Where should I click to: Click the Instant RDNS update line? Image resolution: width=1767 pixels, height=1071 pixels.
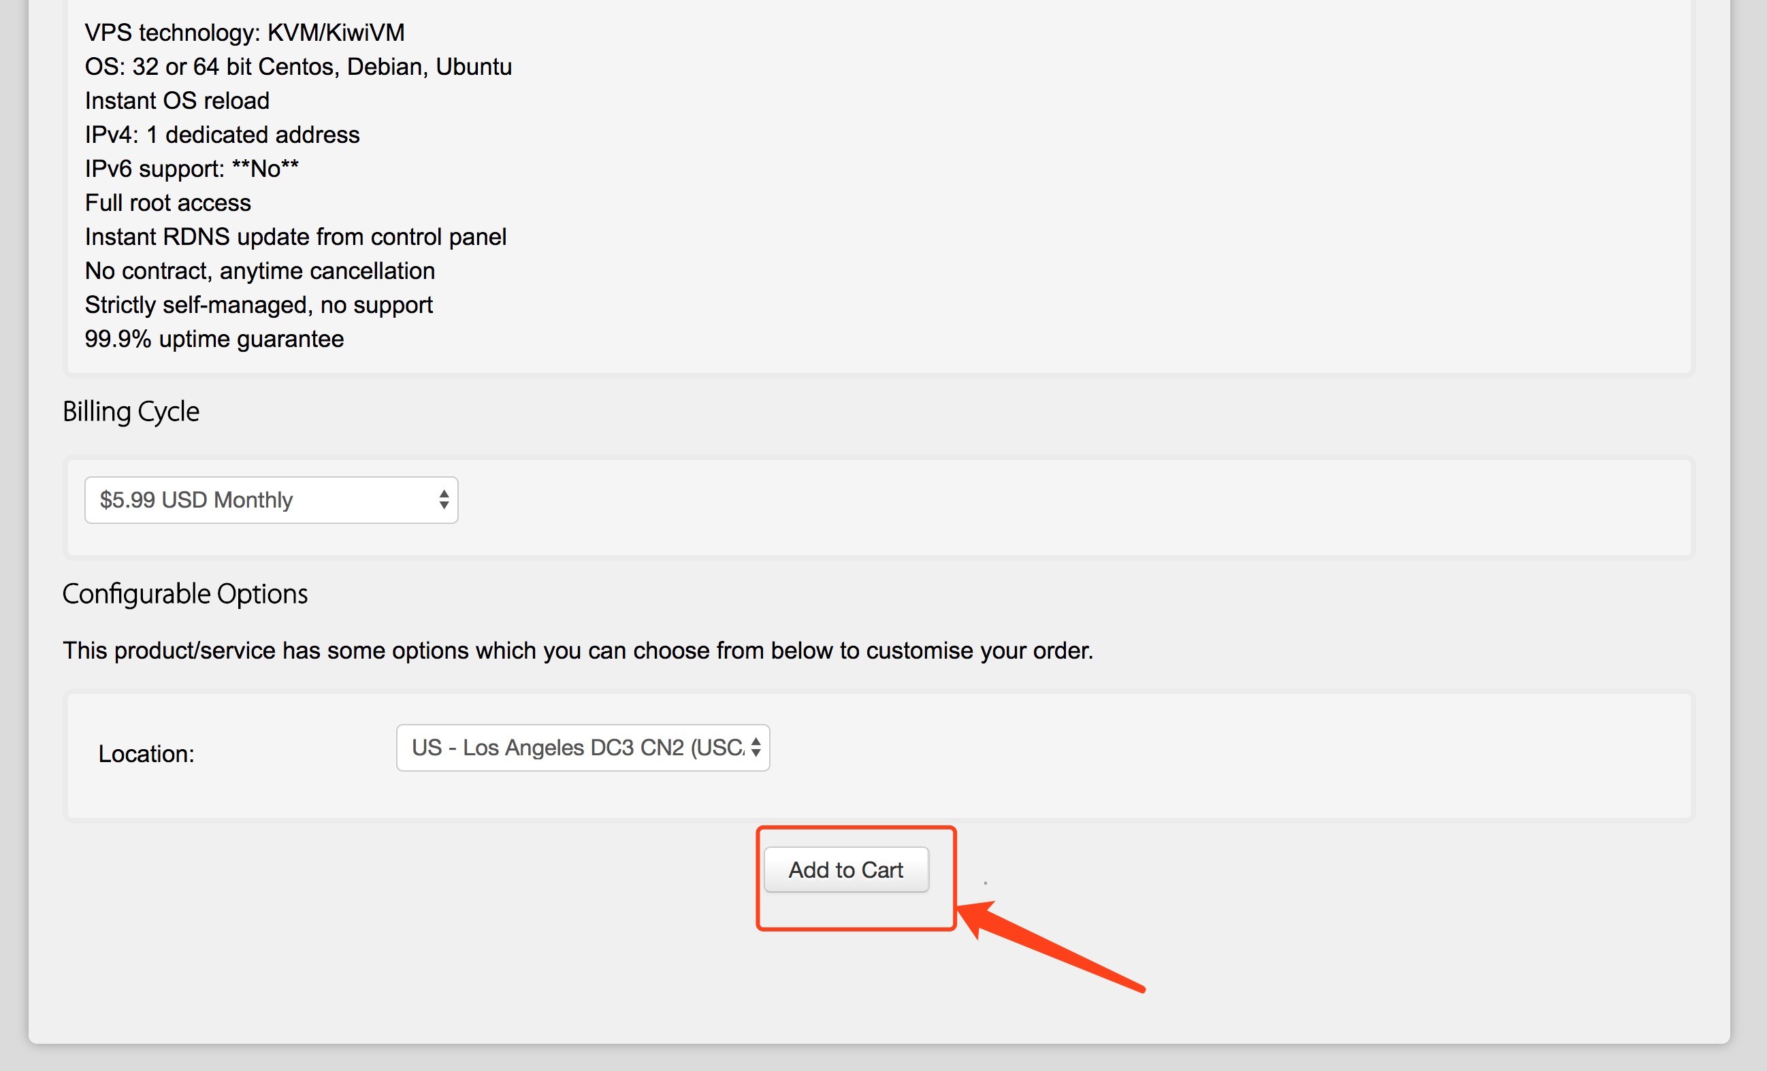[295, 237]
